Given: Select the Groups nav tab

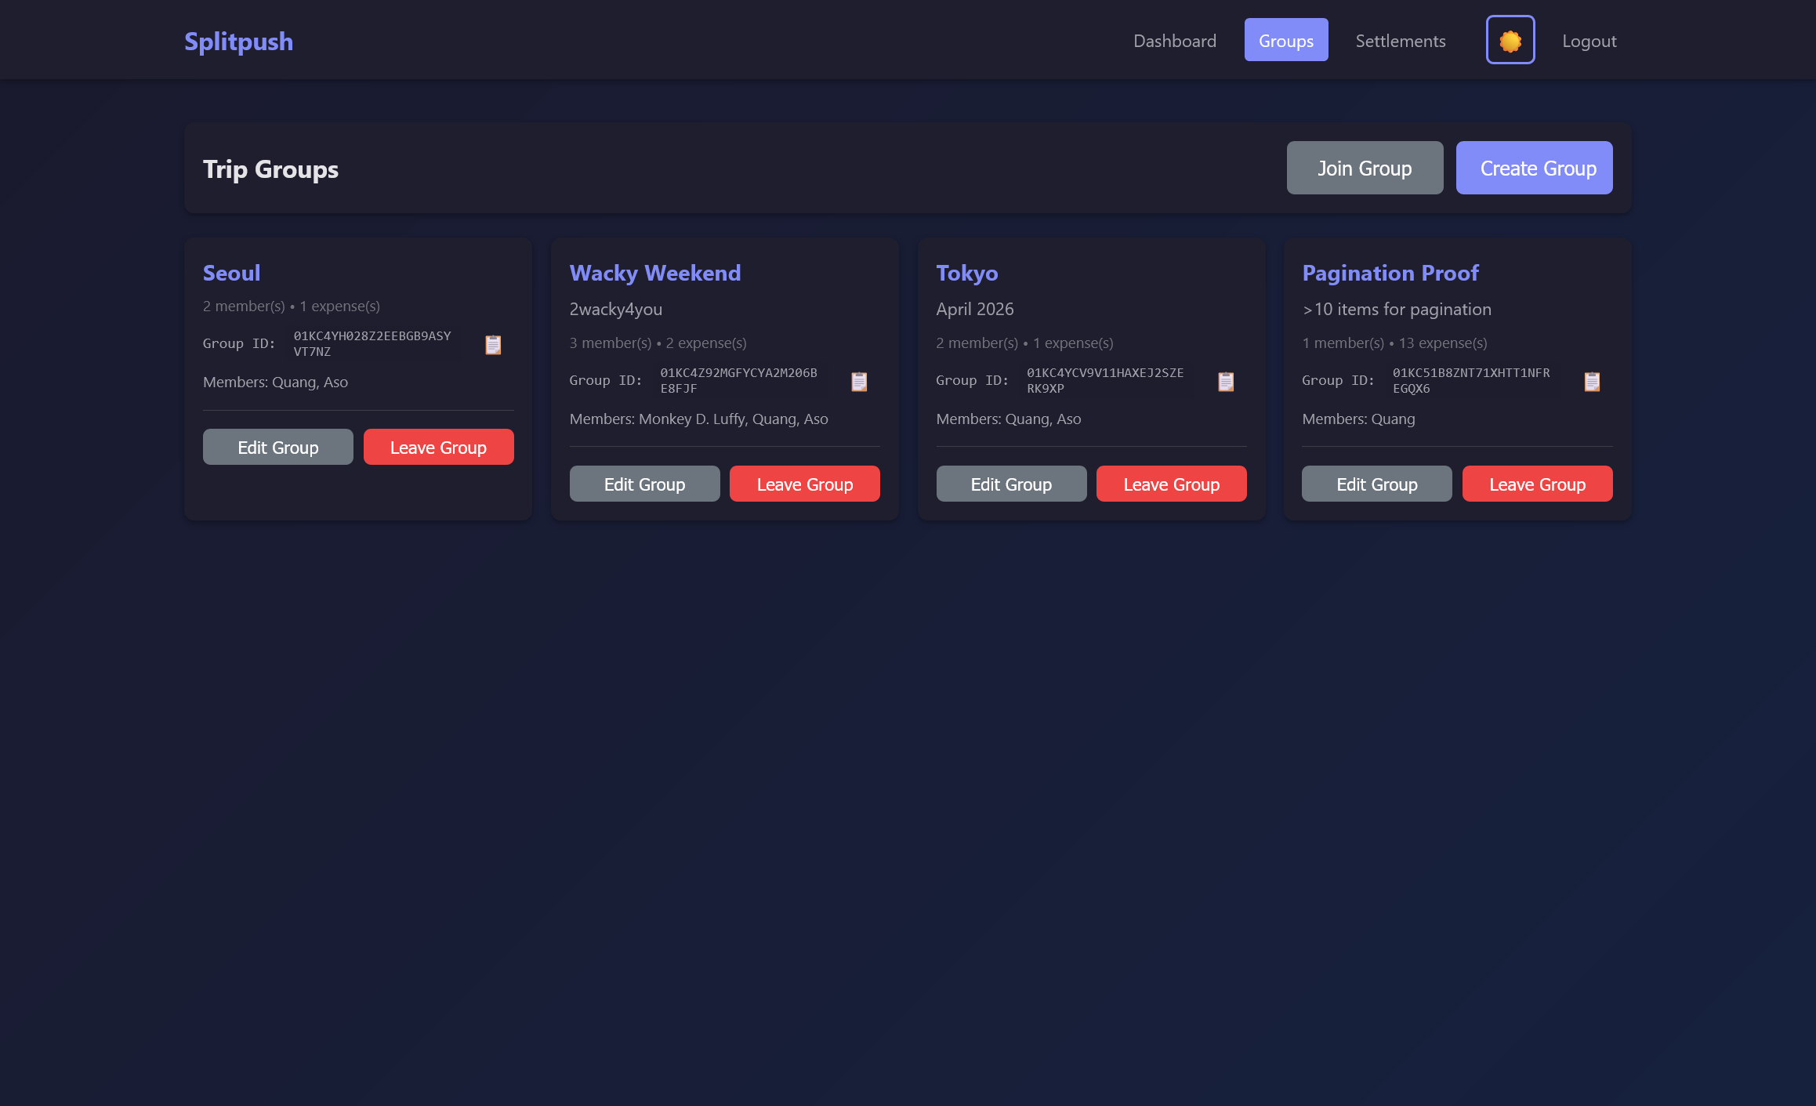Looking at the screenshot, I should pos(1285,41).
